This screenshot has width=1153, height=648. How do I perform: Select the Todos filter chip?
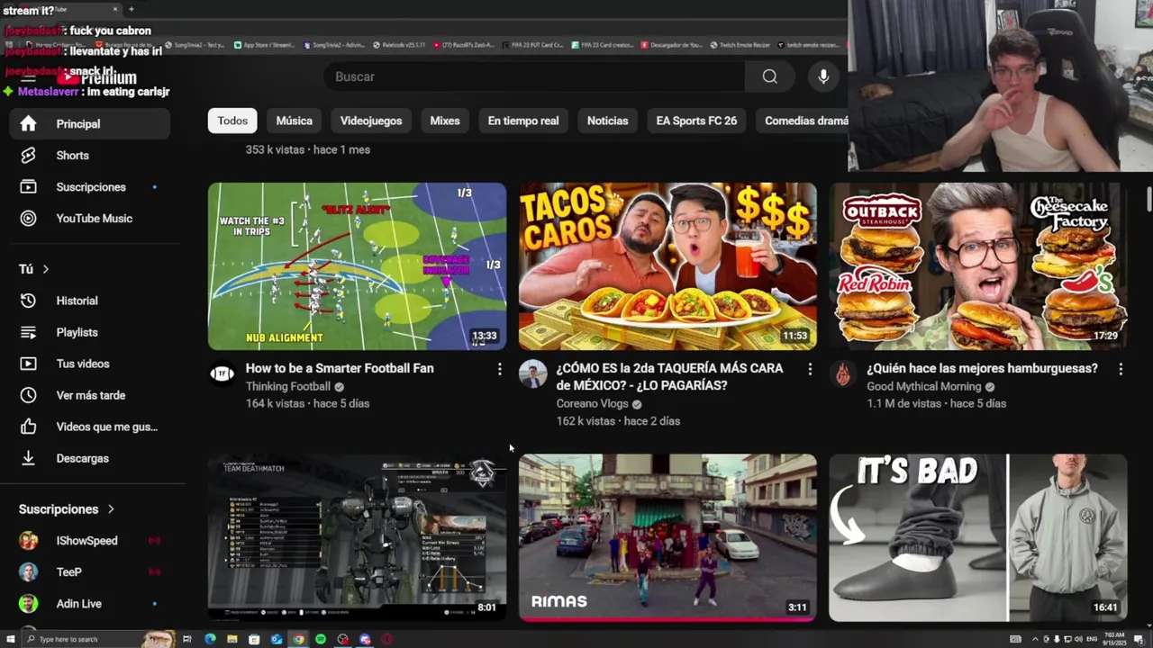tap(232, 121)
